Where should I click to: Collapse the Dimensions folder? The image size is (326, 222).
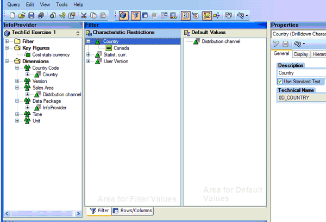7,61
